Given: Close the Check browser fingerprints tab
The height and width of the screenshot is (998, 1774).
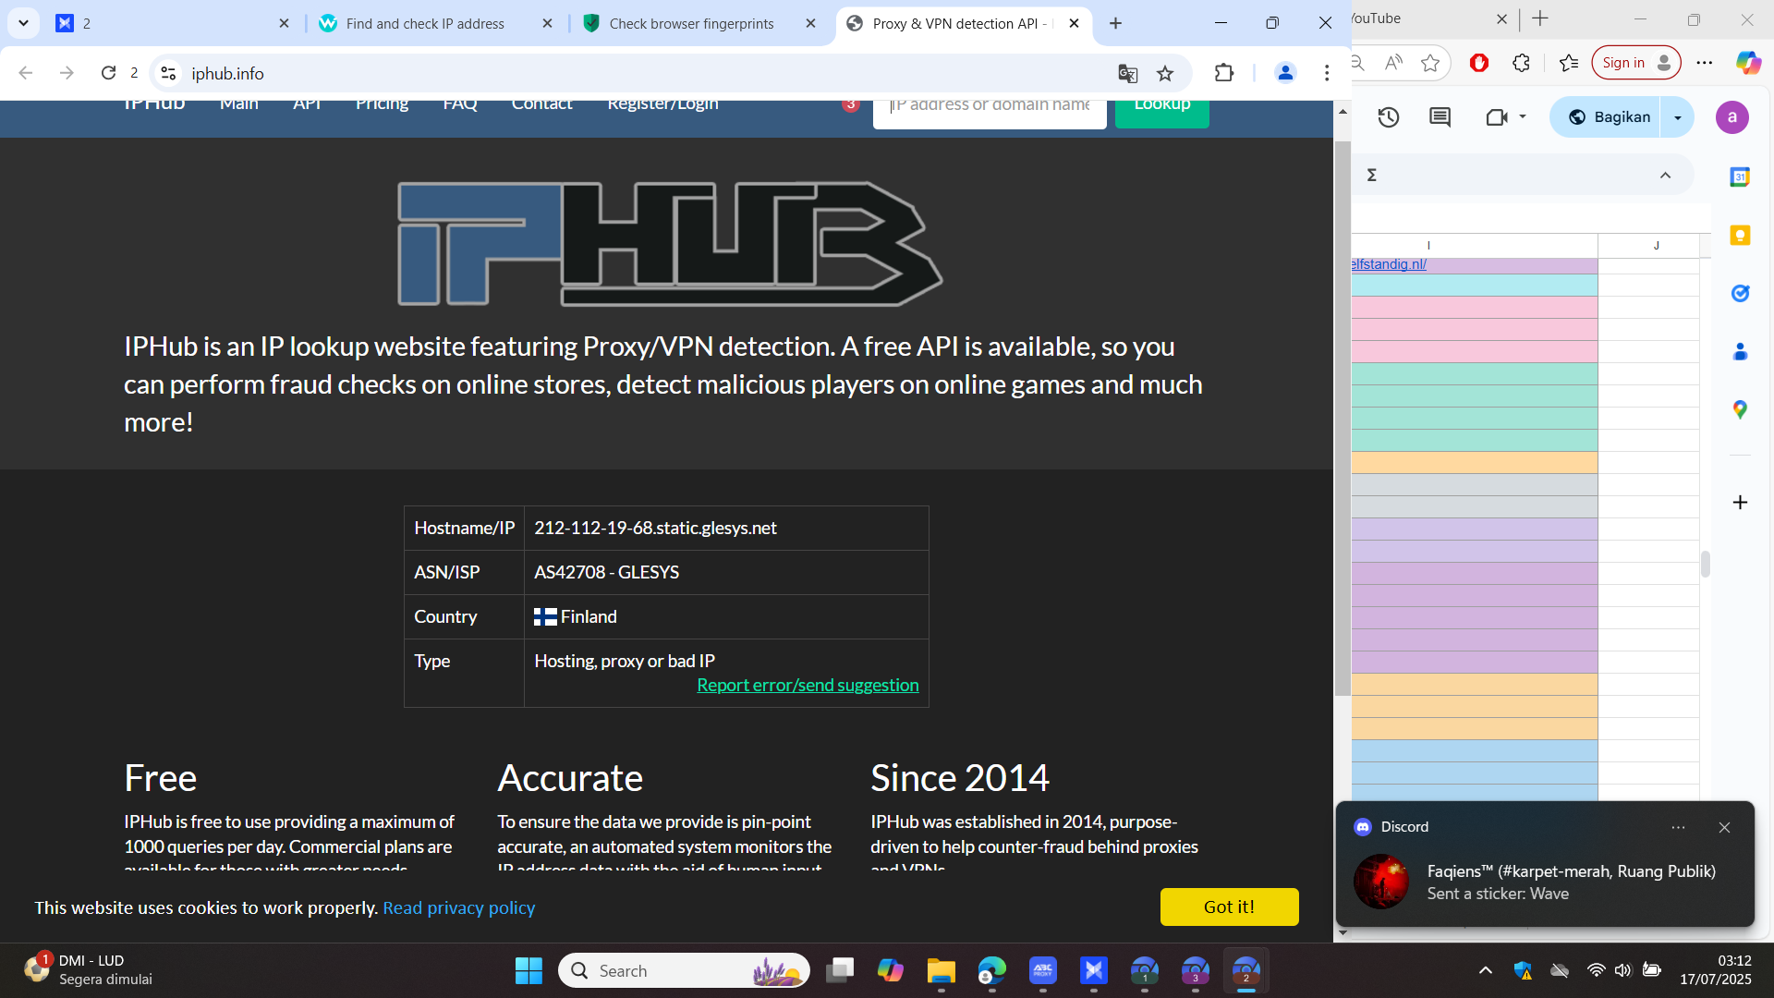Looking at the screenshot, I should (810, 23).
